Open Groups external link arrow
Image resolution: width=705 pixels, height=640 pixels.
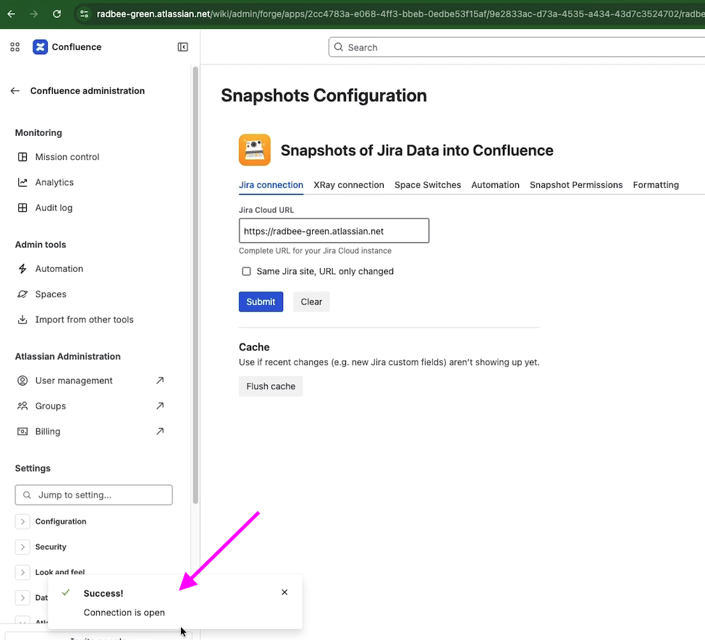[160, 406]
